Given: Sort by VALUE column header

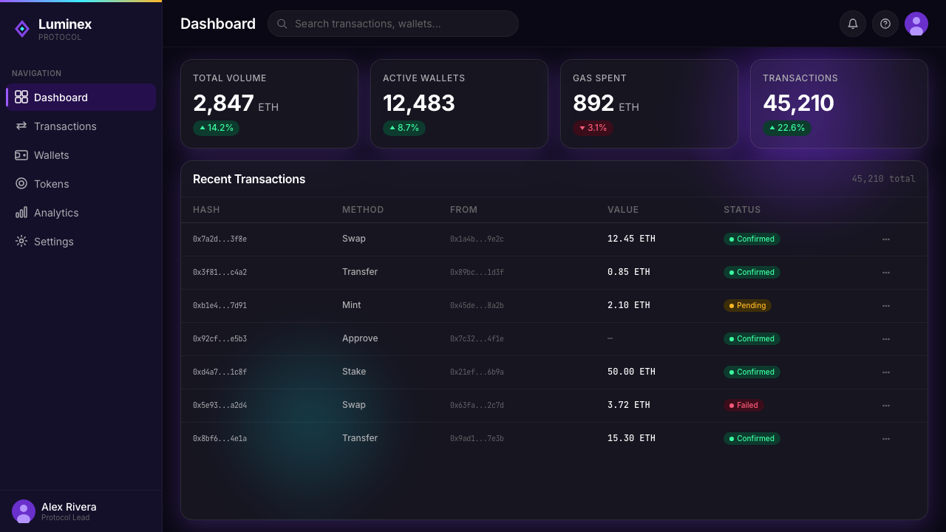Looking at the screenshot, I should pos(623,210).
